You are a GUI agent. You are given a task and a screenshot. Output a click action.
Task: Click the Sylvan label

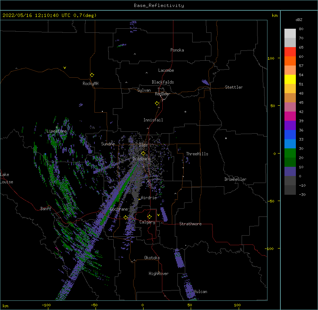144,90
